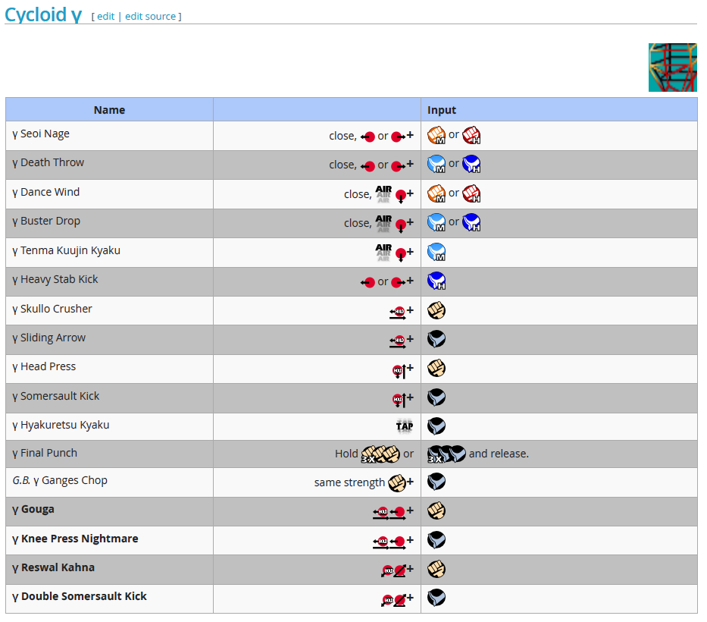Select the kick icon in Hyakuretsu Kyaku row
Image resolution: width=707 pixels, height=622 pixels.
436,426
